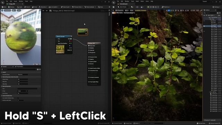The height and width of the screenshot is (125, 222).
Task: Toggle Use Custom Primitive Data checkbox
Action: pos(18,98)
